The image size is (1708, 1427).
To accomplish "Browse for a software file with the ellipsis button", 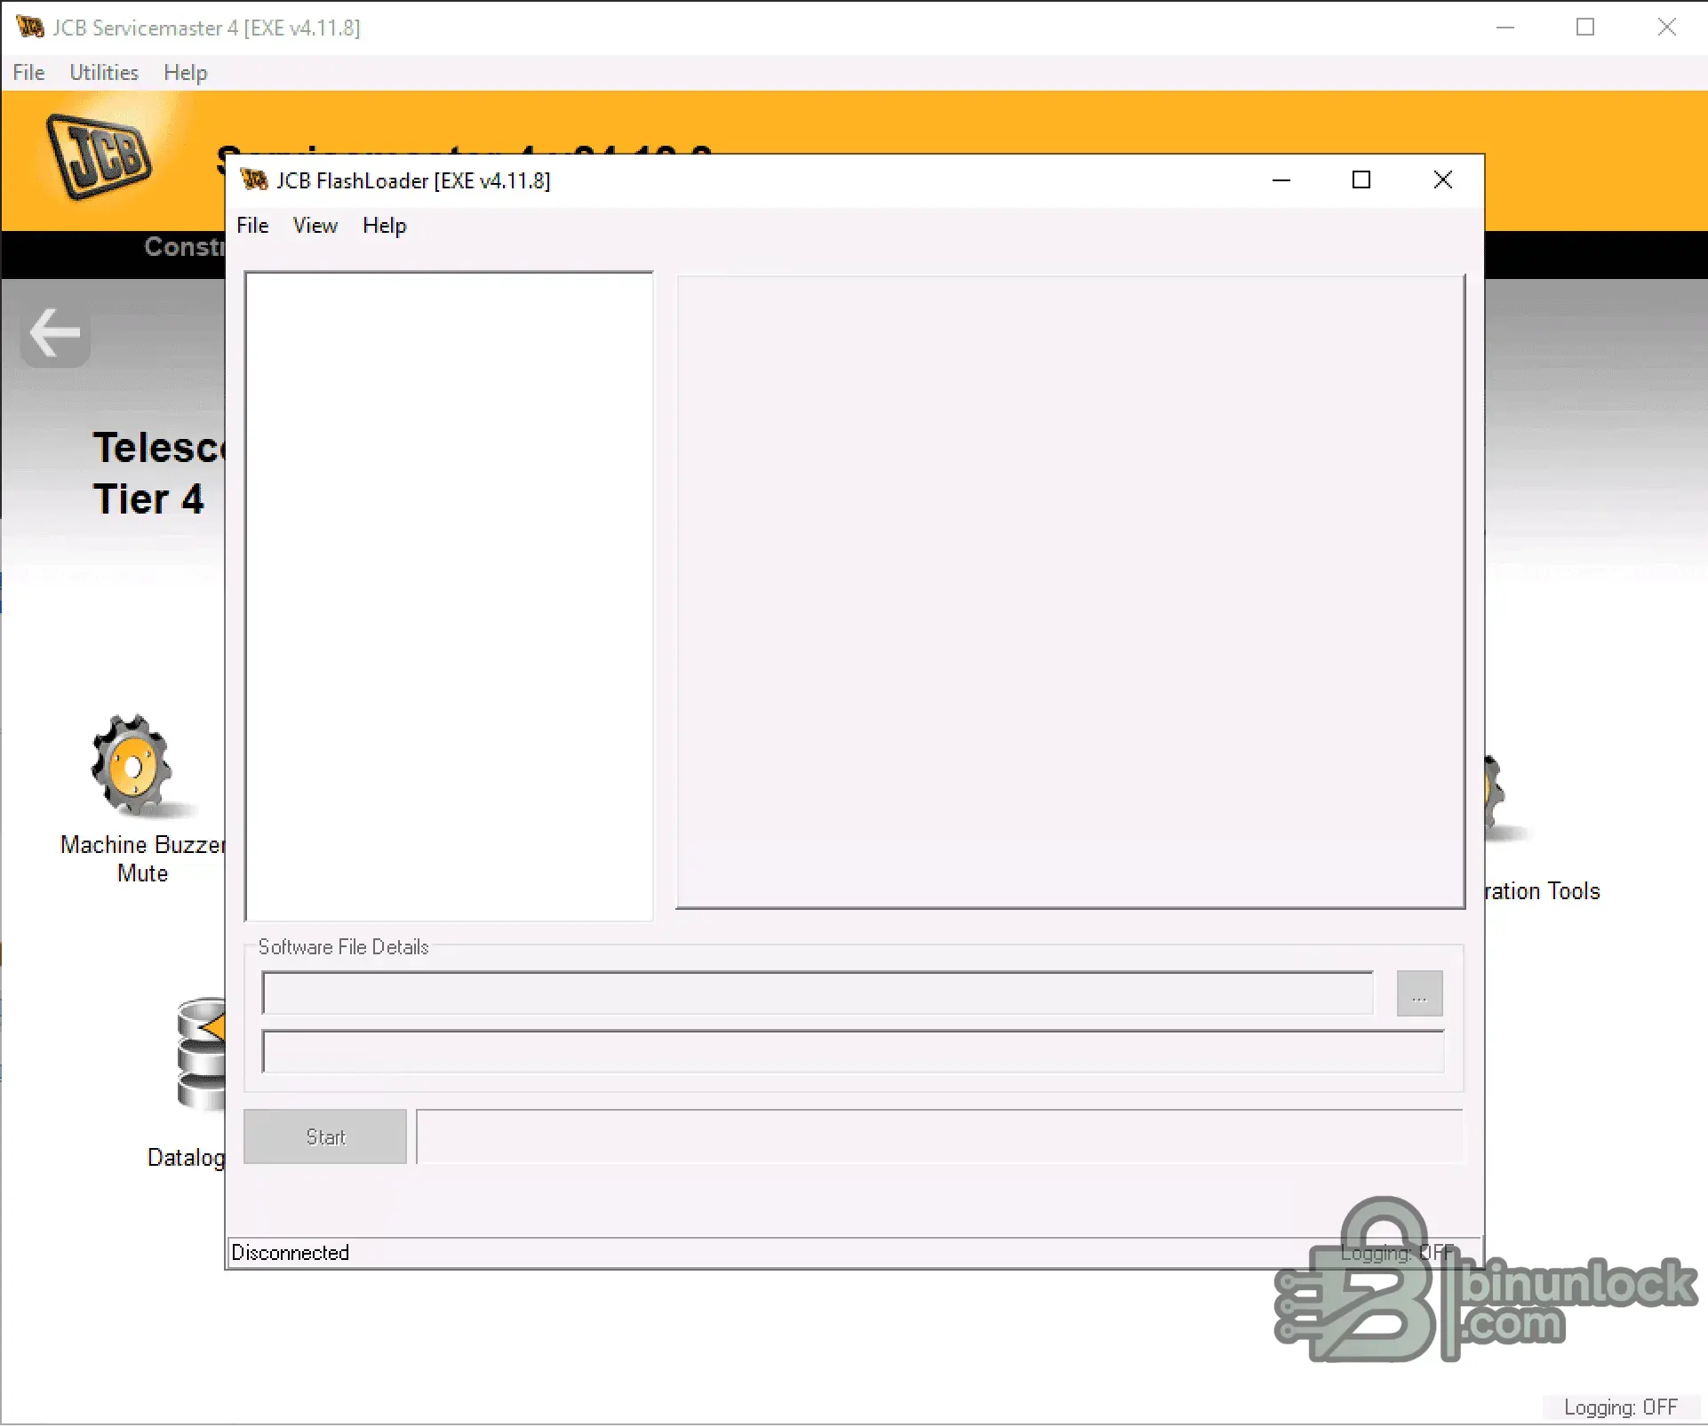I will tap(1419, 993).
